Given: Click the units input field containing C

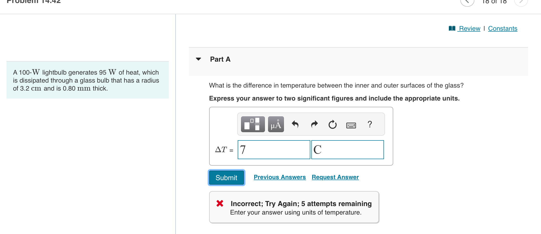Looking at the screenshot, I should click(x=347, y=150).
